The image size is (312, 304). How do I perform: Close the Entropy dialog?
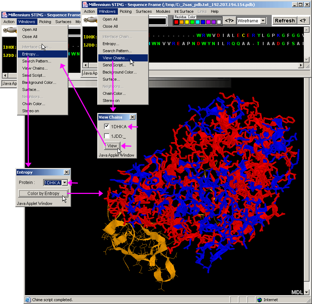pos(67,172)
